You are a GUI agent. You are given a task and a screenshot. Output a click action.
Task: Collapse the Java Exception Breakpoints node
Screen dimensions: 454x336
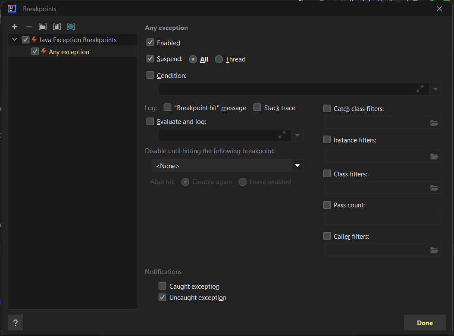14,39
